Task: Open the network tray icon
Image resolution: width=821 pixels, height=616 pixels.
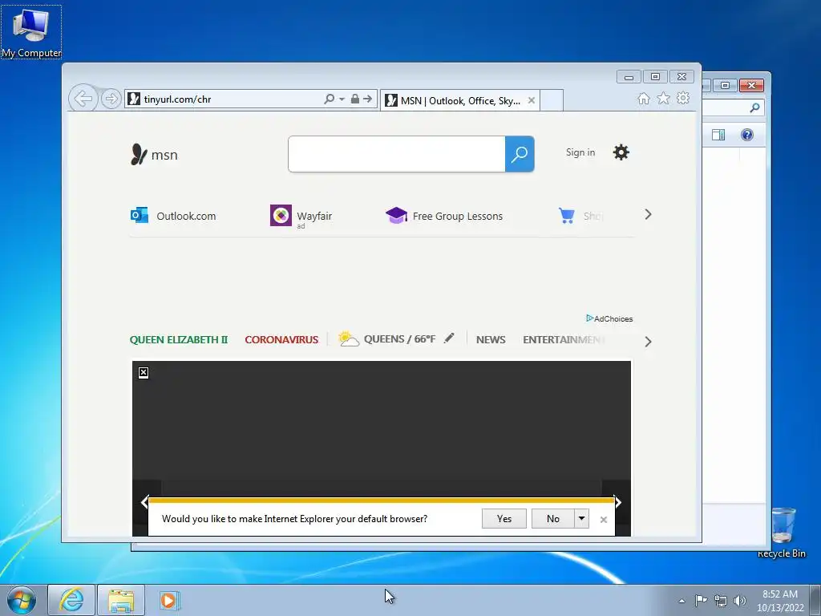Action: coord(721,600)
